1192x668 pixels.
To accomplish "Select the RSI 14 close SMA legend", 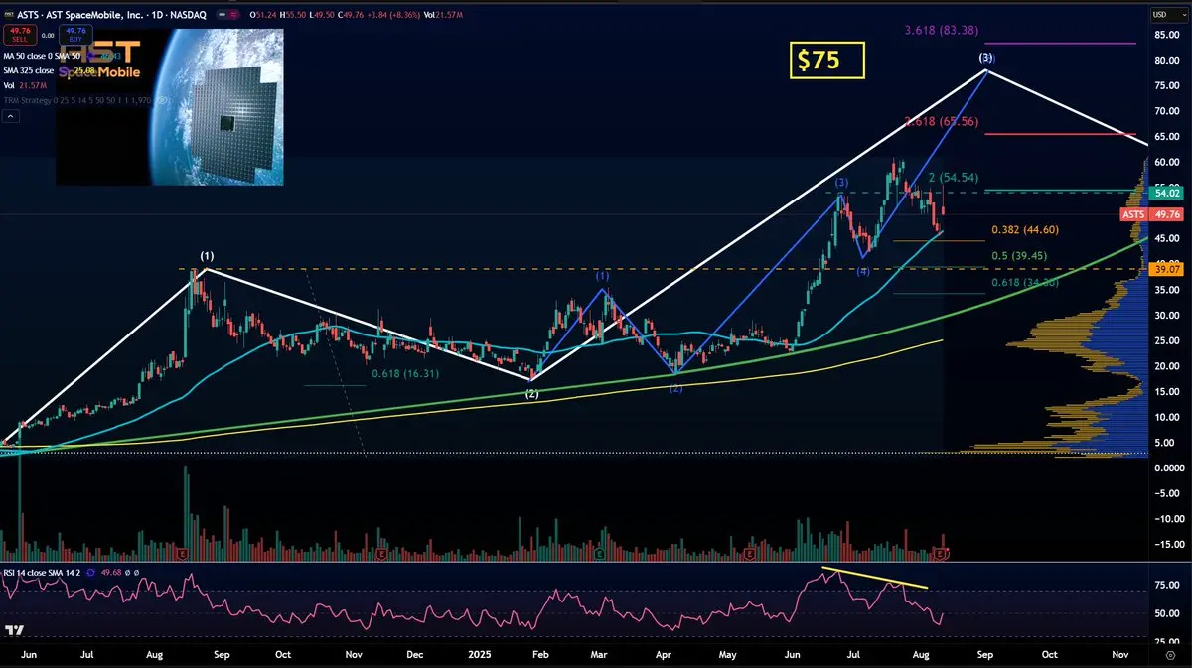I will 42,573.
